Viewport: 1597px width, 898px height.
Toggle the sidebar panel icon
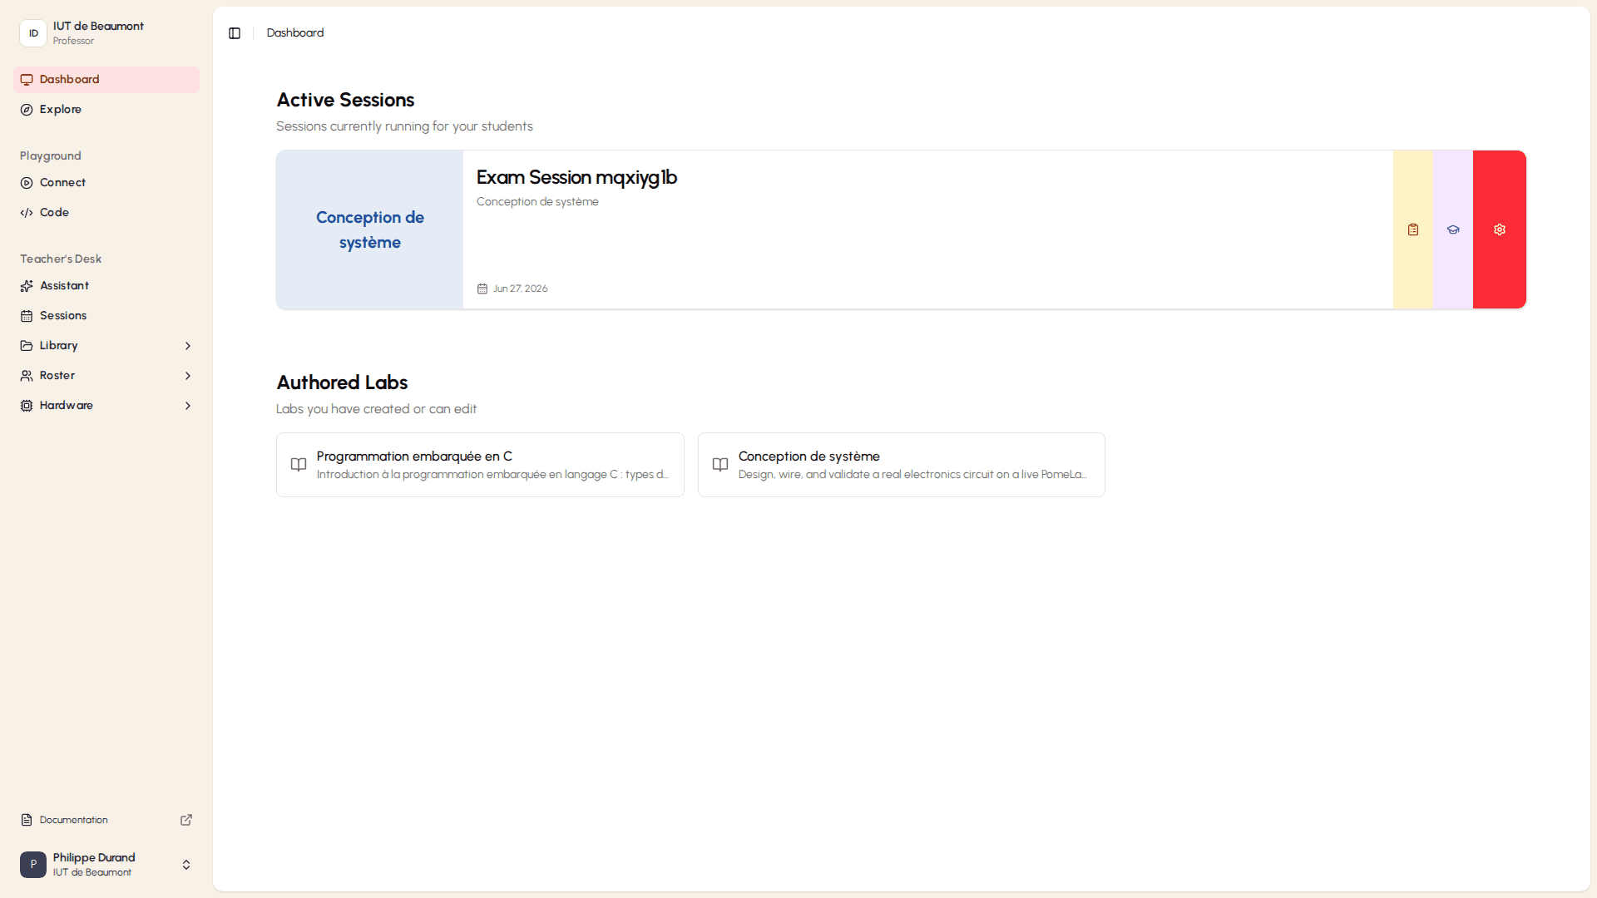pos(235,33)
